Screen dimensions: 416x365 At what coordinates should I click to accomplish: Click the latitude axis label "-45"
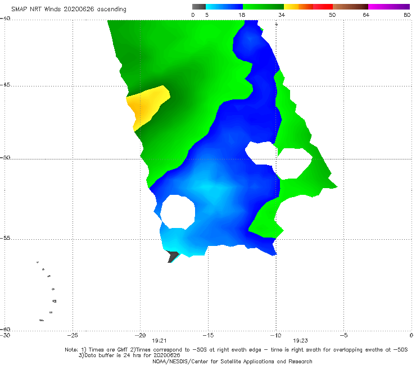[5, 85]
